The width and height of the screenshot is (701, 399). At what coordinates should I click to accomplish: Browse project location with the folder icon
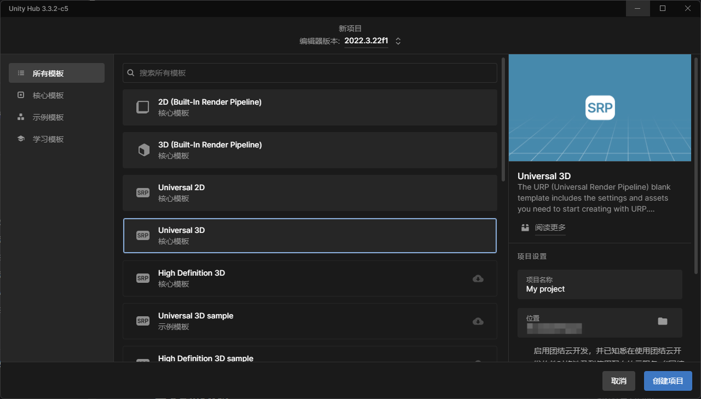tap(663, 321)
